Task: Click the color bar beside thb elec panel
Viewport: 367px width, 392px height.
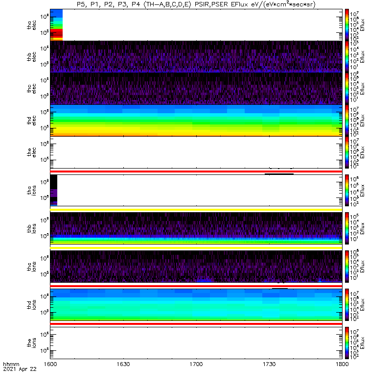Action: 347,57
